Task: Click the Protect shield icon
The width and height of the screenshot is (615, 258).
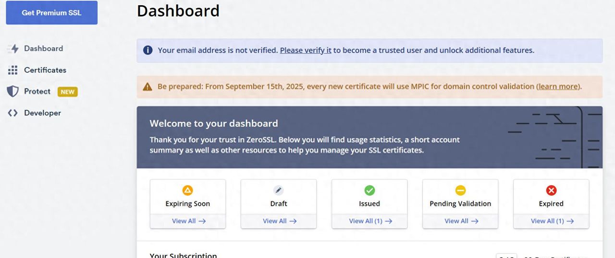Action: [13, 92]
